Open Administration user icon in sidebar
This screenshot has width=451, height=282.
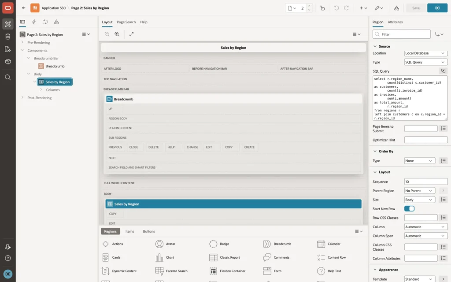pos(8,247)
